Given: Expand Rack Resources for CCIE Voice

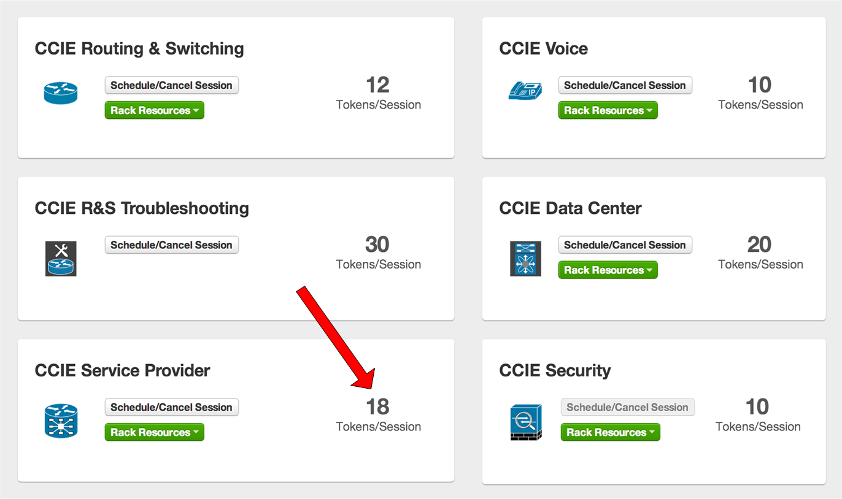Looking at the screenshot, I should (608, 110).
